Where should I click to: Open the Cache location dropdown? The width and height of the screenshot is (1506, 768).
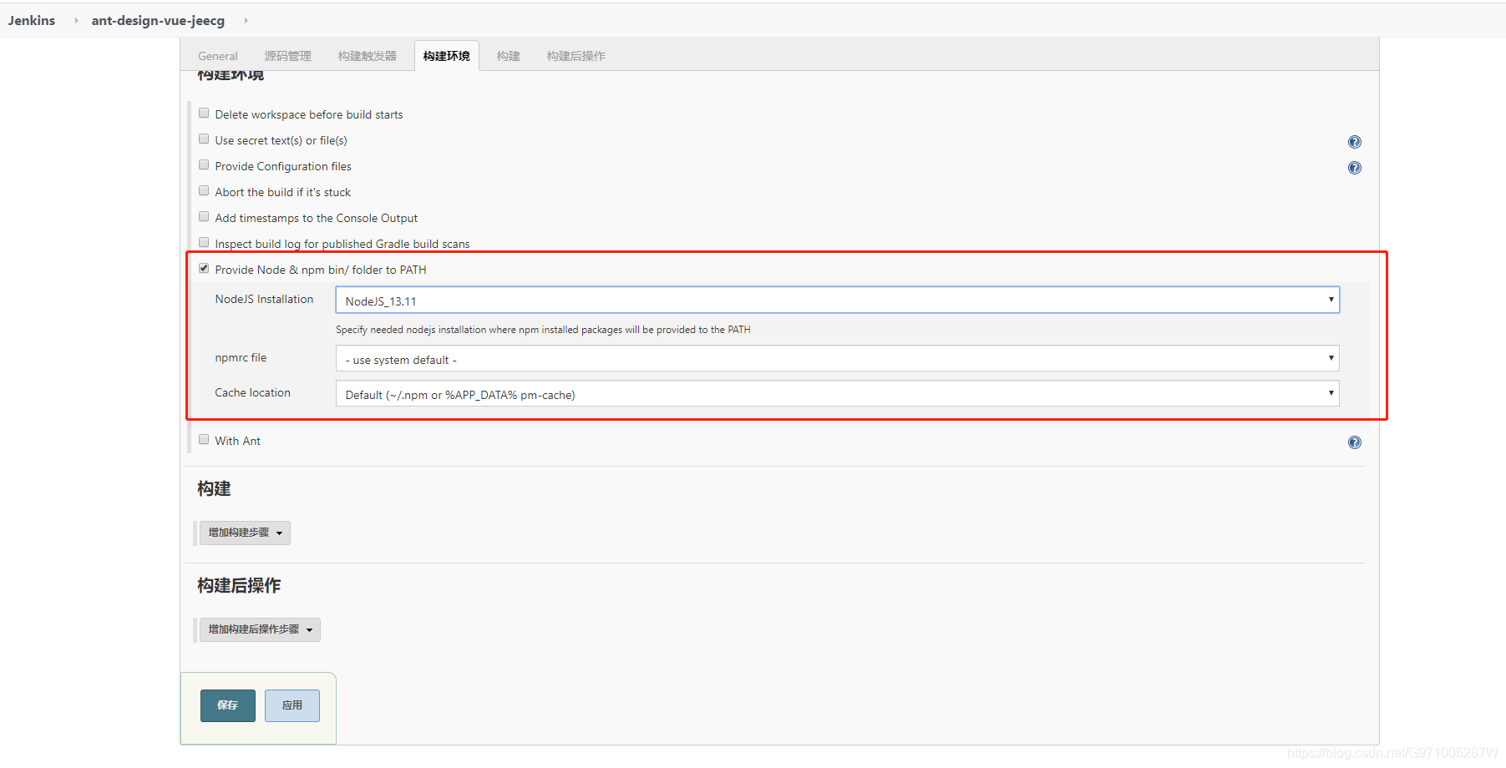click(1331, 392)
